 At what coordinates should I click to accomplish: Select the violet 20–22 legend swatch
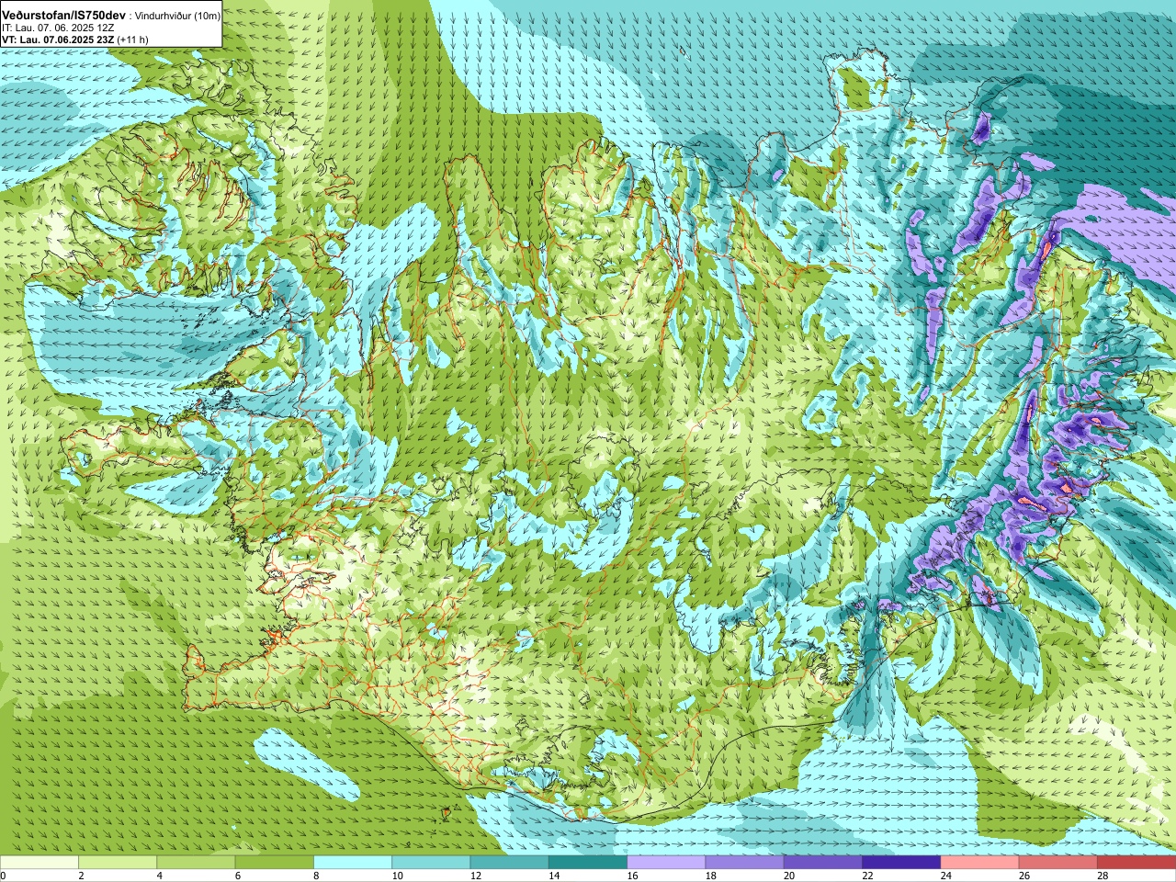(x=823, y=863)
